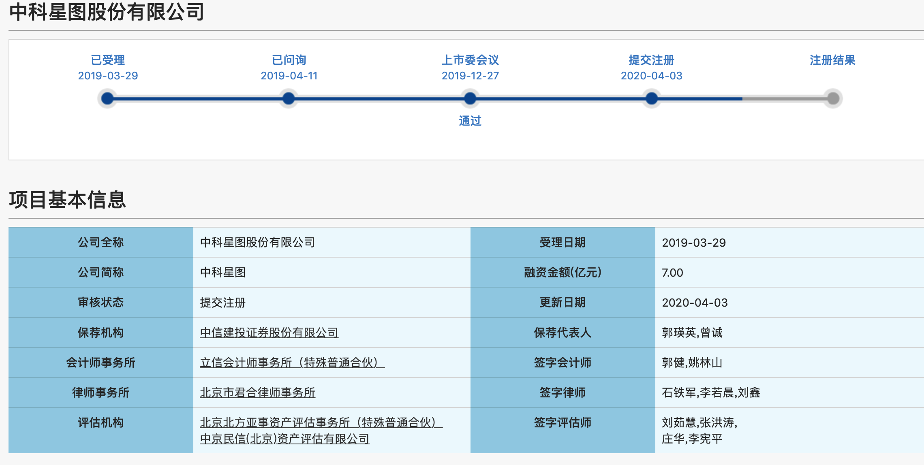This screenshot has height=465, width=924.
Task: Click the 签字律师 header cell
Action: [x=563, y=392]
